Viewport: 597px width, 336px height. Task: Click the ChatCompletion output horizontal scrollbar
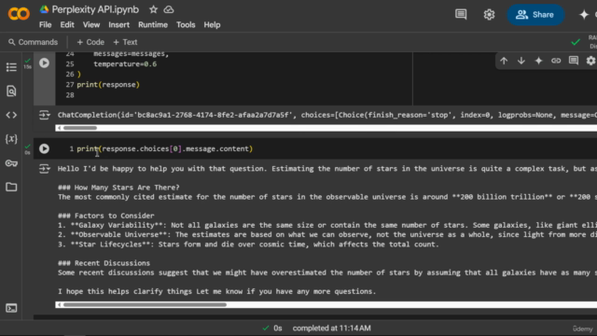(x=80, y=128)
